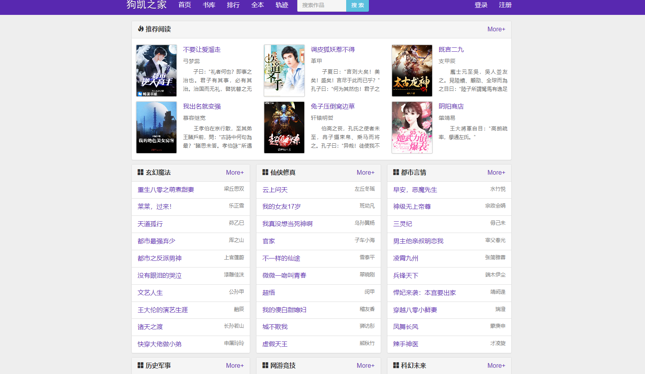Image resolution: width=645 pixels, height=374 pixels.
Task: Open the novel 微微一吻叫青春
Action: pos(284,276)
